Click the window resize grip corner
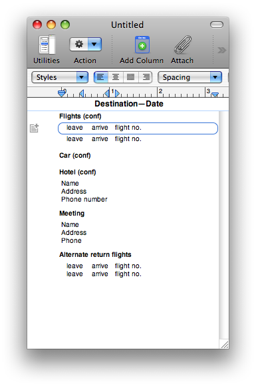This screenshot has height=386, width=256. 224,344
